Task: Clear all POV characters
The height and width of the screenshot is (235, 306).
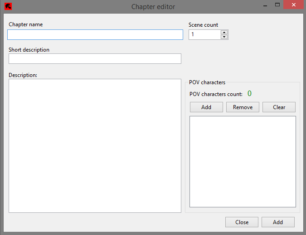Action: (279, 107)
